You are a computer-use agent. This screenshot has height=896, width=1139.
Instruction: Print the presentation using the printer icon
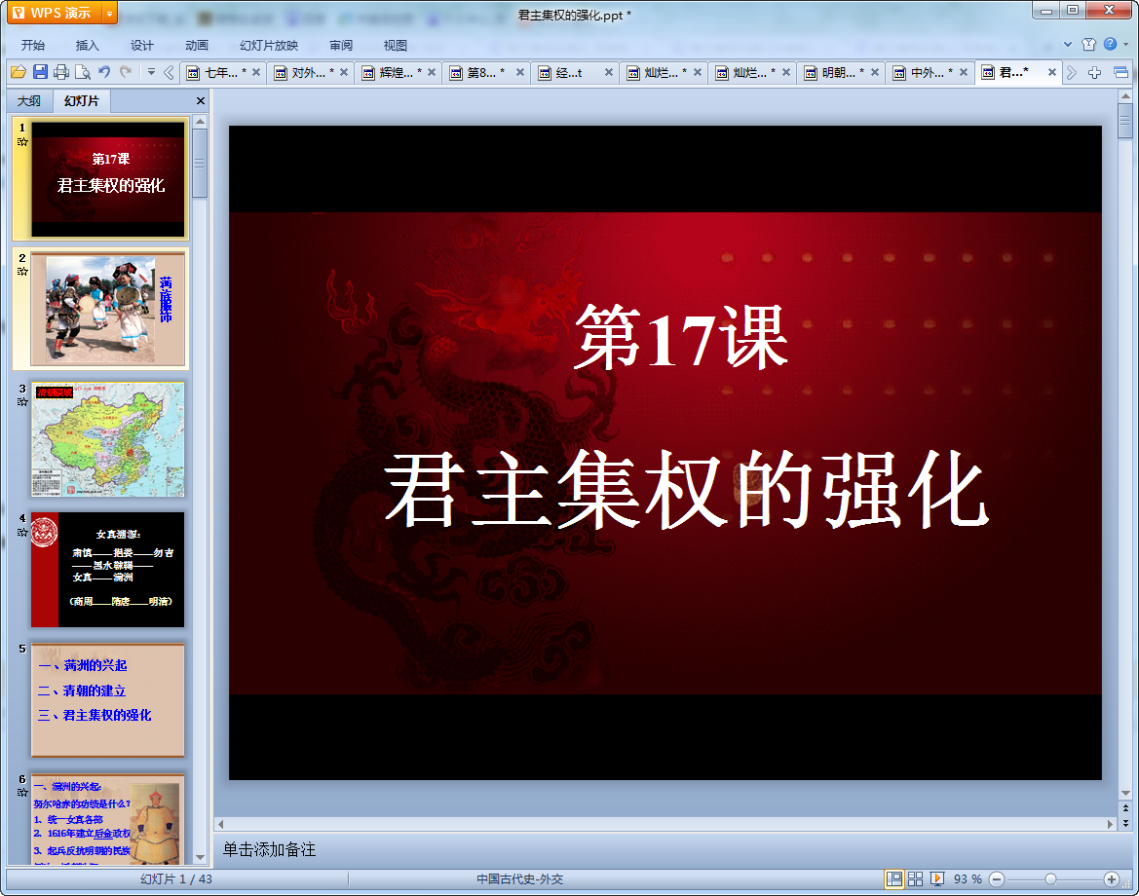(61, 72)
